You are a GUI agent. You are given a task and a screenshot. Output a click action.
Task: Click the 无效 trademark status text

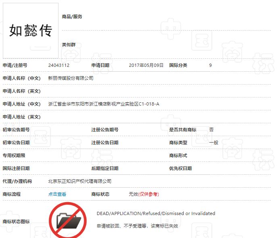point(133,194)
